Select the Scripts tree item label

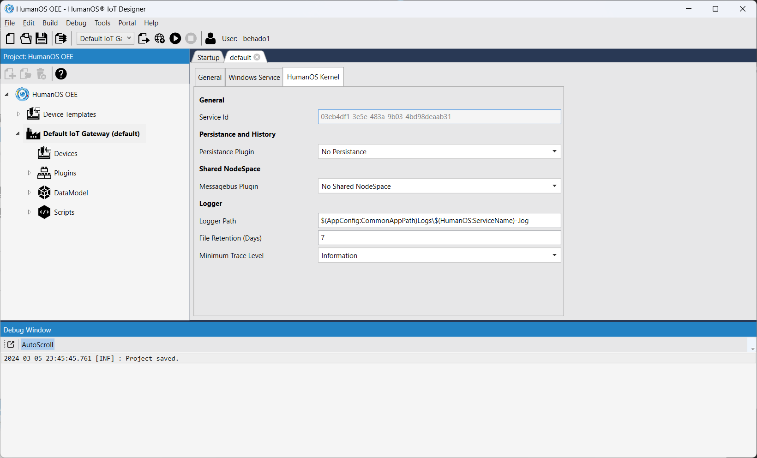point(64,212)
